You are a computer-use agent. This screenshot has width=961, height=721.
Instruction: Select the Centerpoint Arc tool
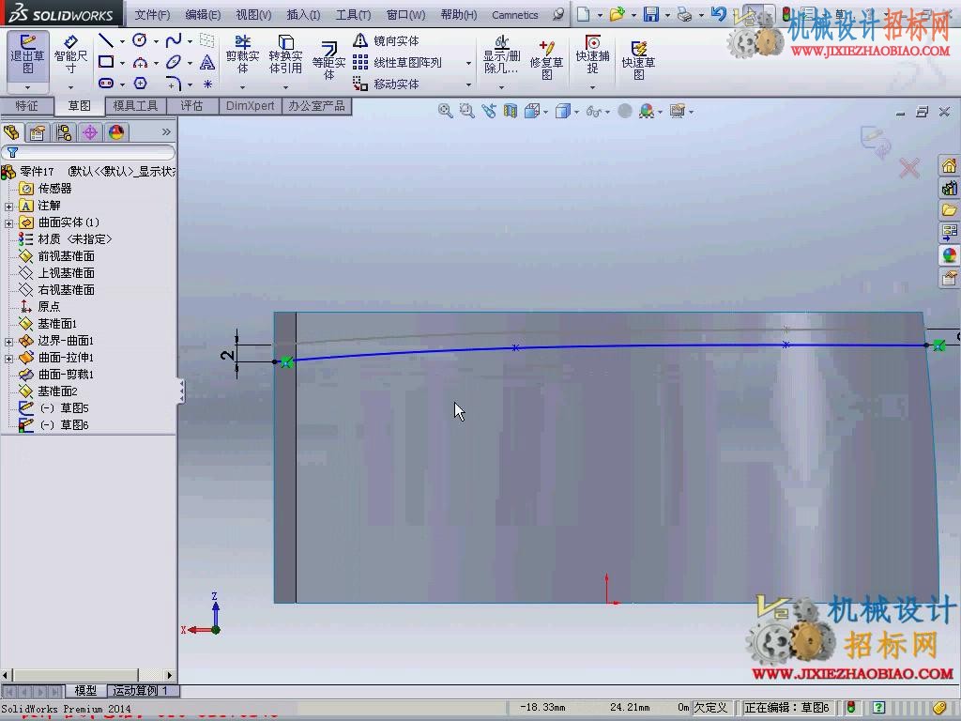(140, 62)
